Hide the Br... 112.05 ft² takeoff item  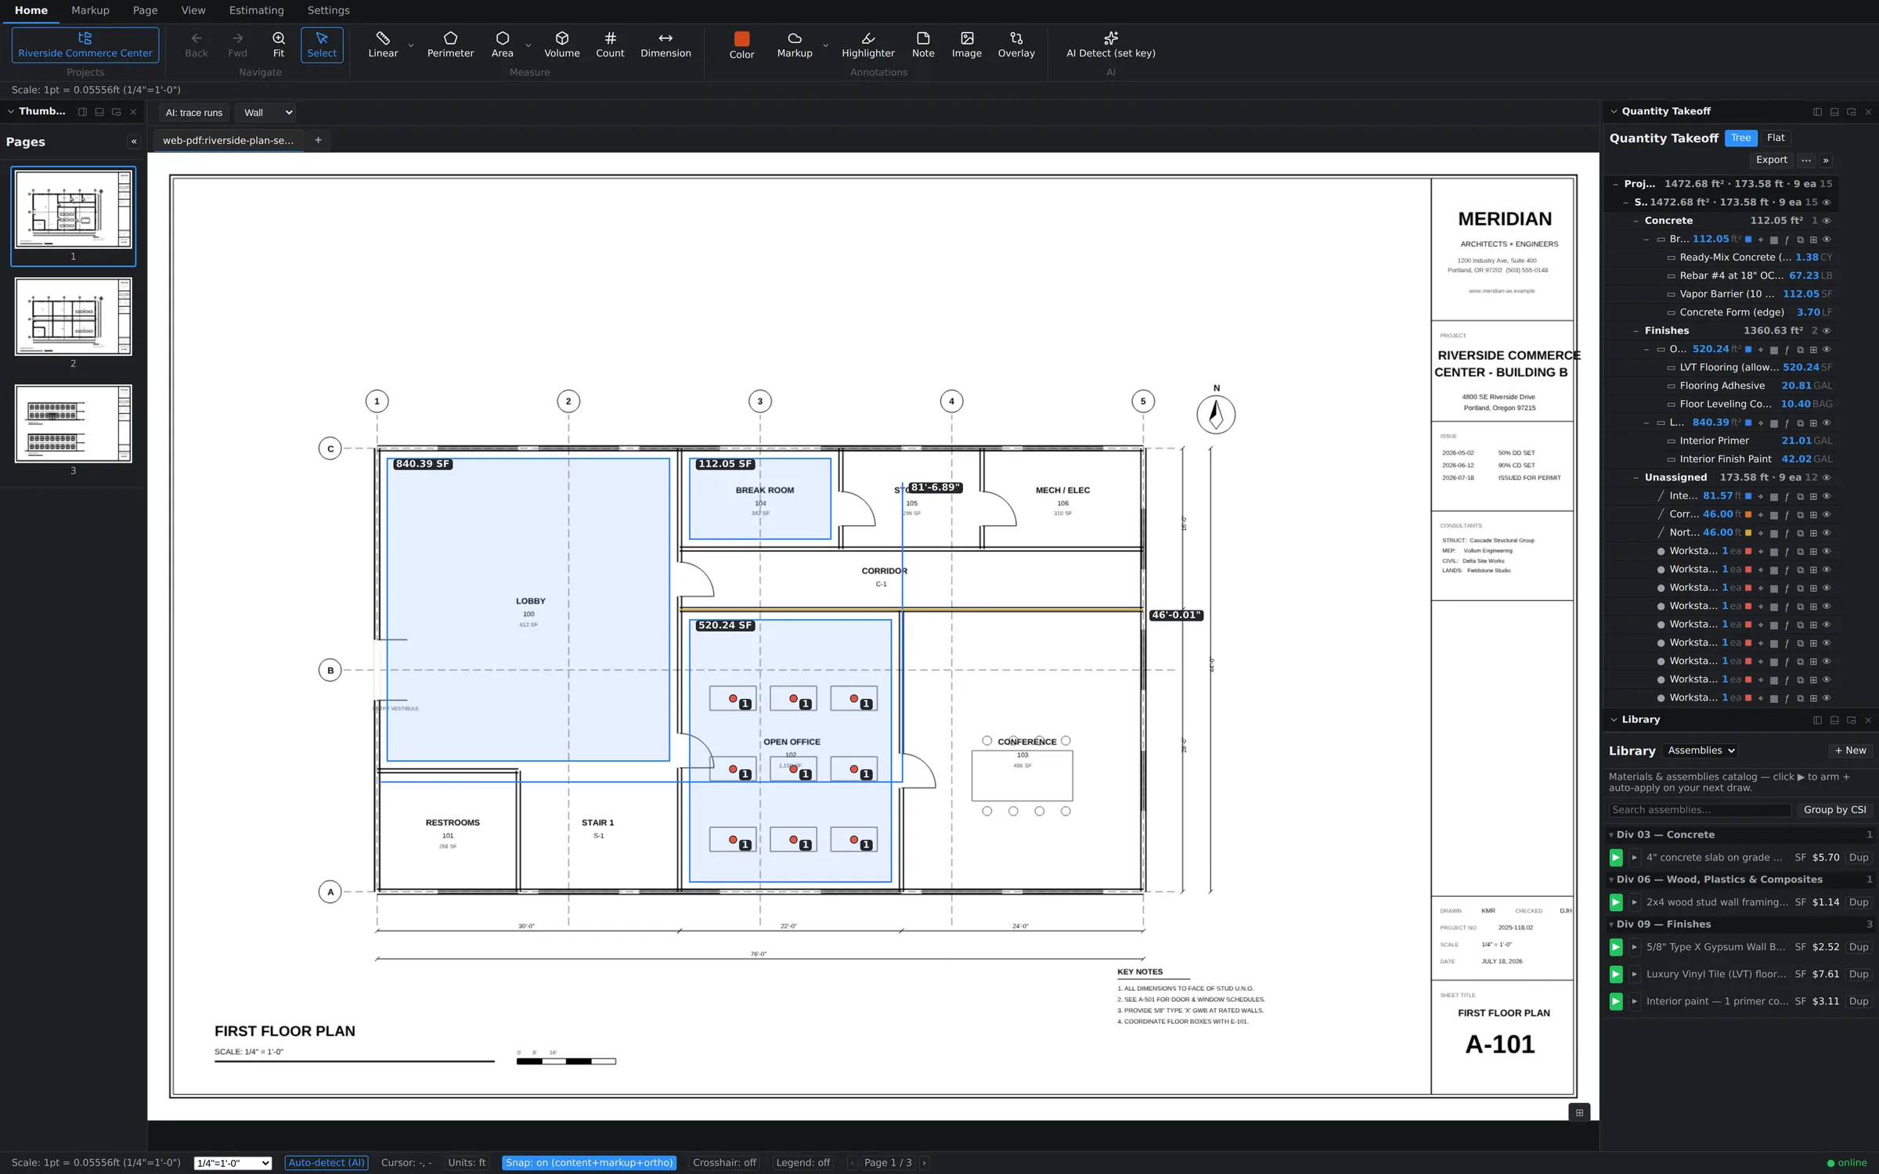pyautogui.click(x=1827, y=239)
